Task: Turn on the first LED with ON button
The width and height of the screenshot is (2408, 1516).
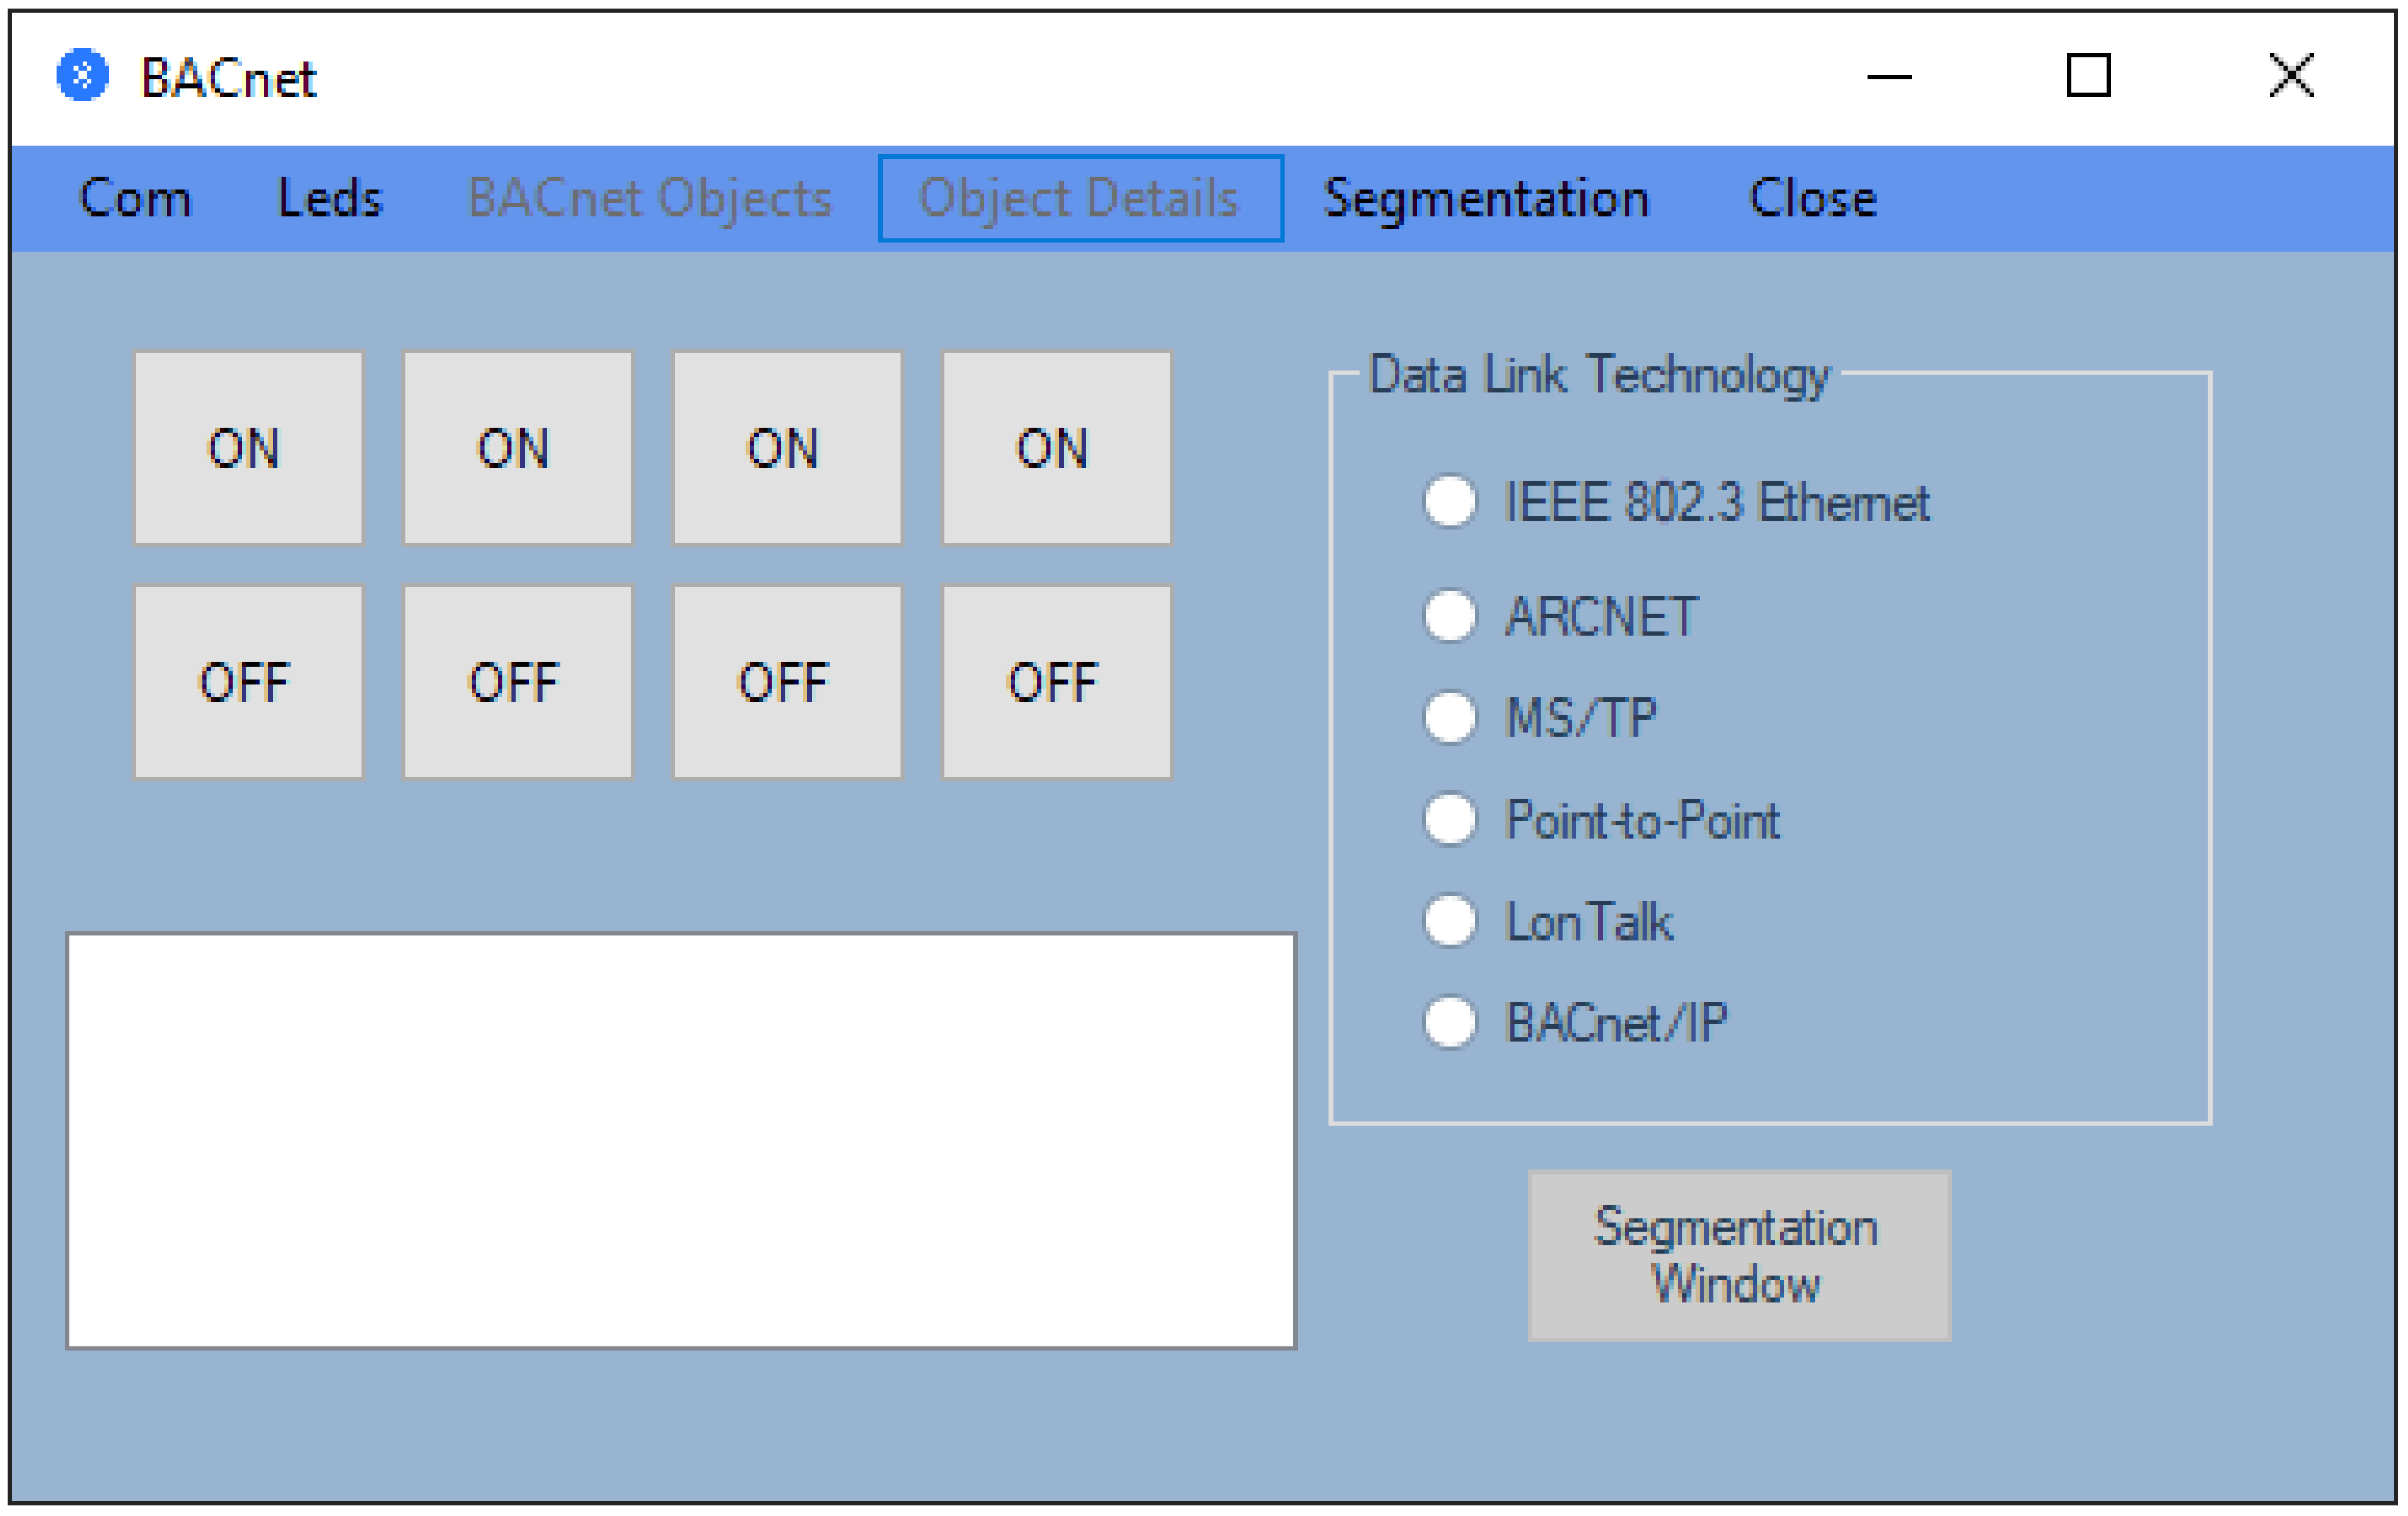Action: point(248,449)
